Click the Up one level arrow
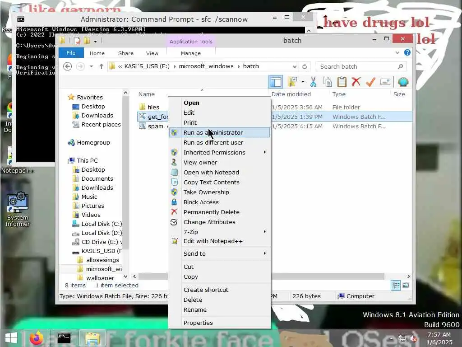462x347 pixels. 102,66
